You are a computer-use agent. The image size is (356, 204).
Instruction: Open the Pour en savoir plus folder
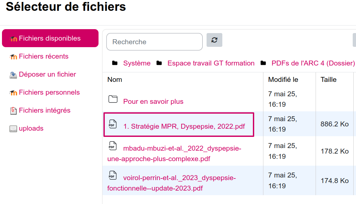tap(153, 102)
